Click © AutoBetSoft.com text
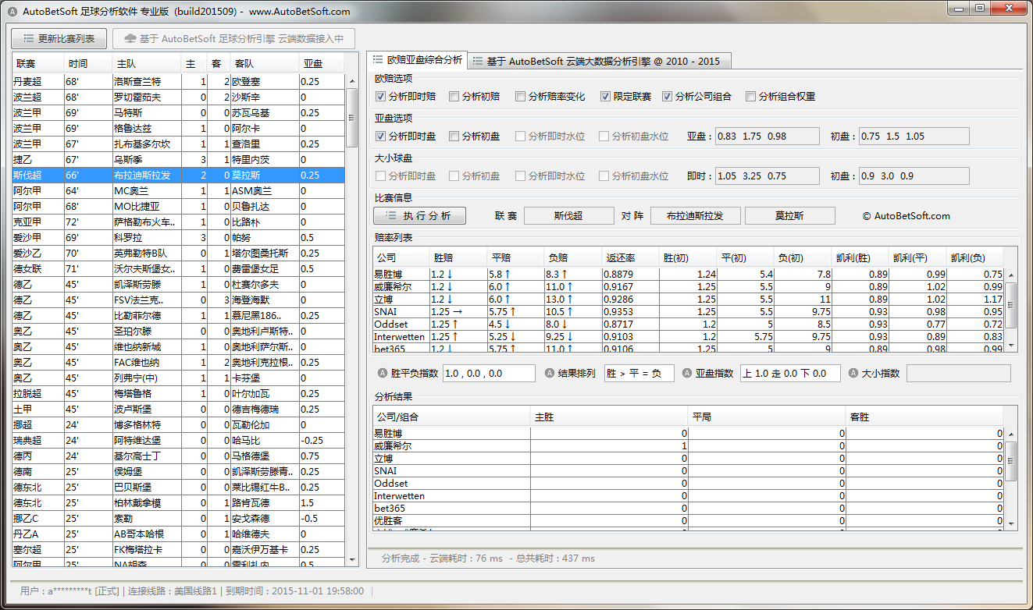Viewport: 1033px width, 610px height. pyautogui.click(x=906, y=216)
